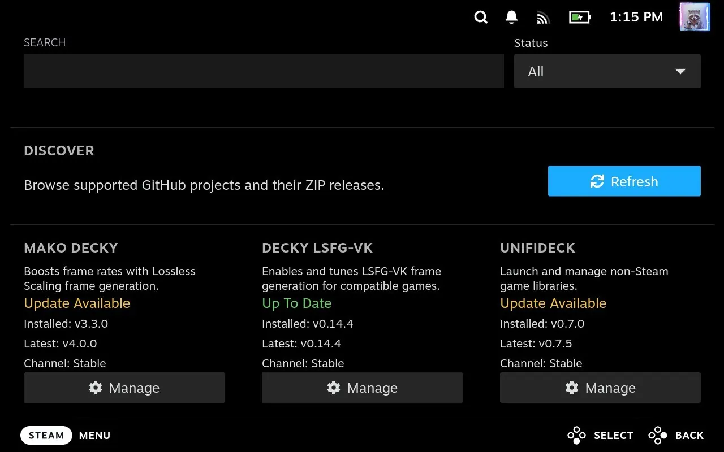Click LSFG-VK frame generation description
The width and height of the screenshot is (724, 452).
point(351,279)
